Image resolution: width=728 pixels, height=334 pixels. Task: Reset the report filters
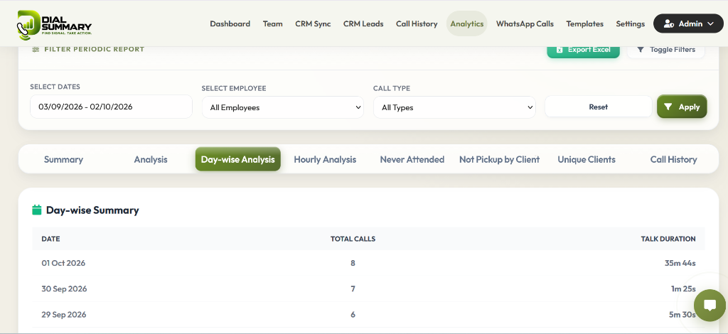tap(599, 107)
